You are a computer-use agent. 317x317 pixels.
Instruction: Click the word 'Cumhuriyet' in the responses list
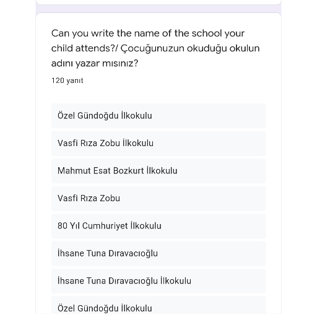coord(105,226)
